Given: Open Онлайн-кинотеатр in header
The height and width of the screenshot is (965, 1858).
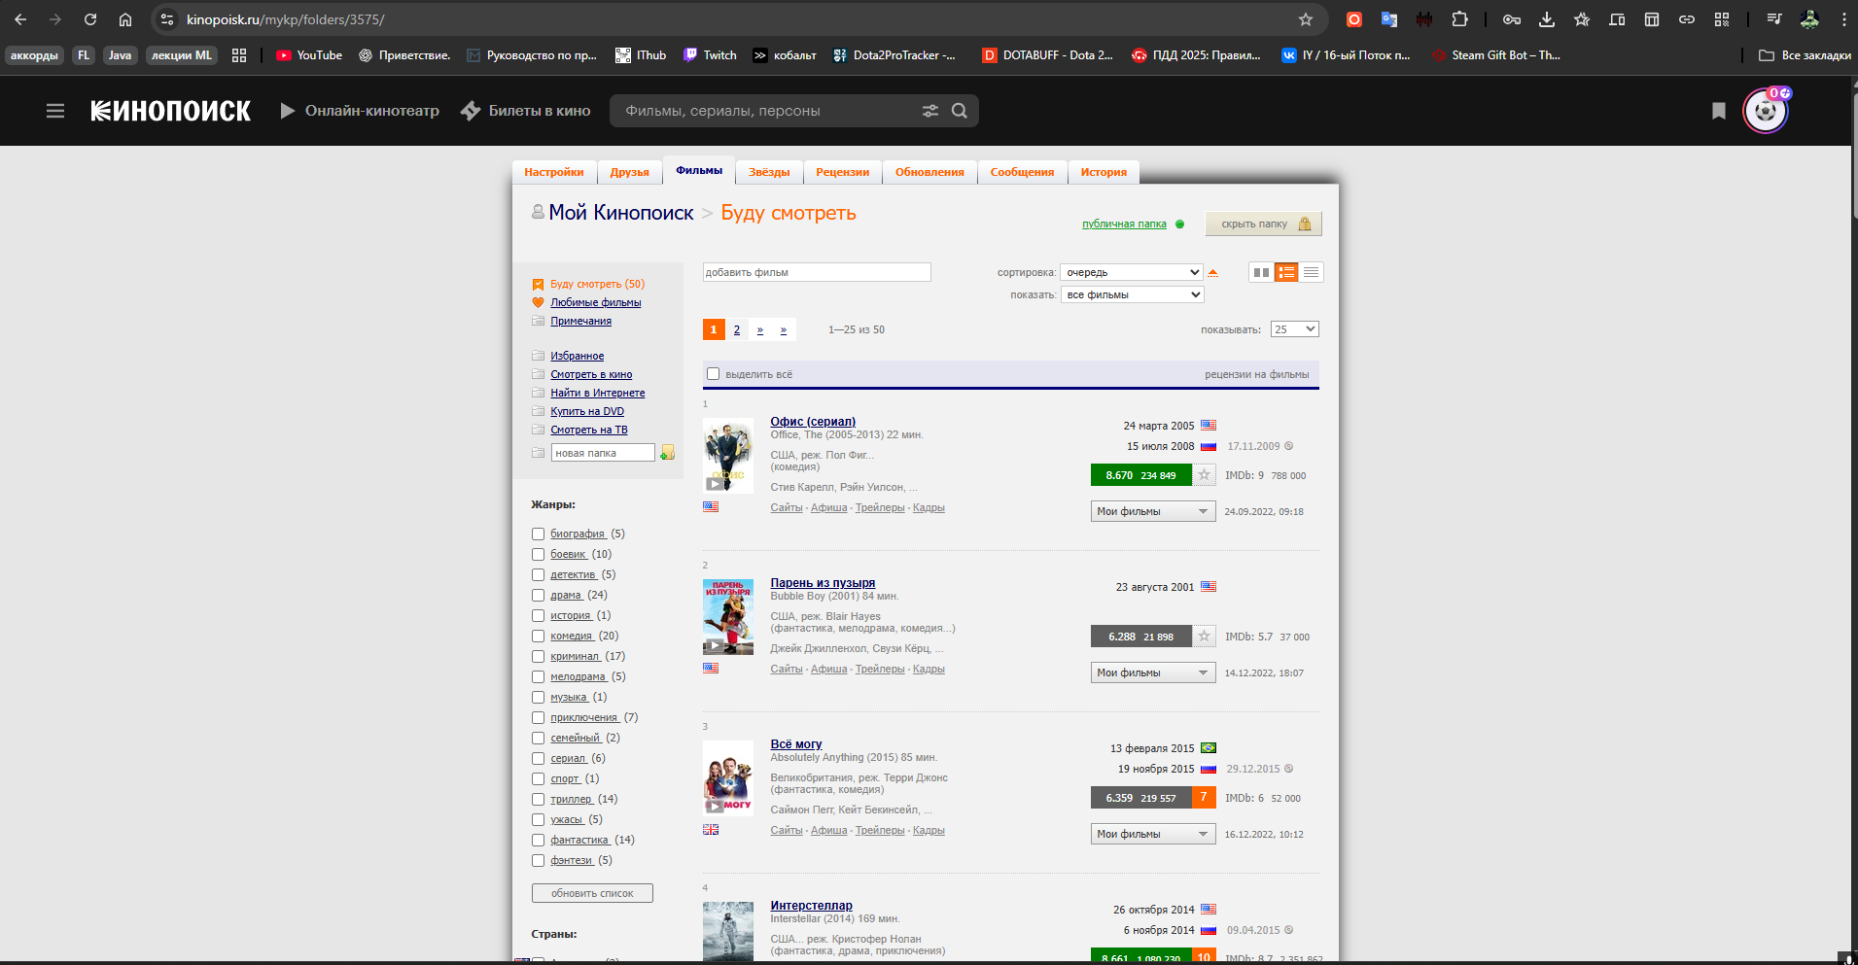Looking at the screenshot, I should [360, 111].
